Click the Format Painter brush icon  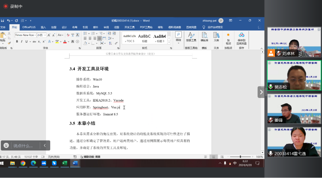point(9,43)
